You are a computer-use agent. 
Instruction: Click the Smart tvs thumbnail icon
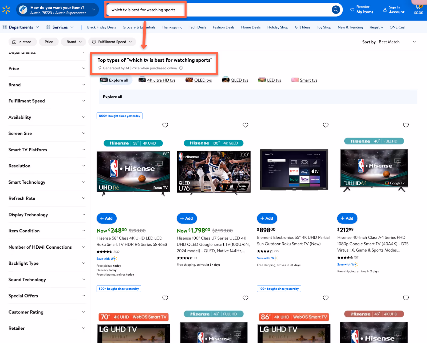pos(295,80)
